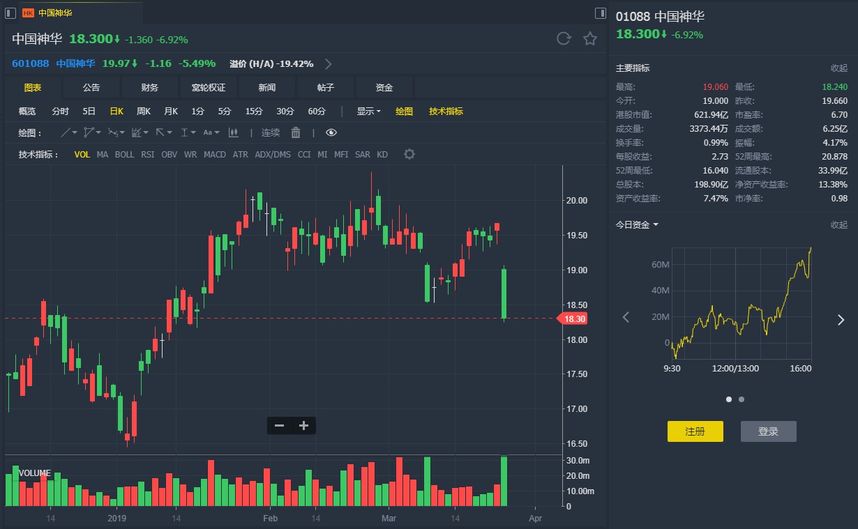Image resolution: width=858 pixels, height=529 pixels.
Task: Select the 日K daily candlestick period
Action: pos(116,111)
